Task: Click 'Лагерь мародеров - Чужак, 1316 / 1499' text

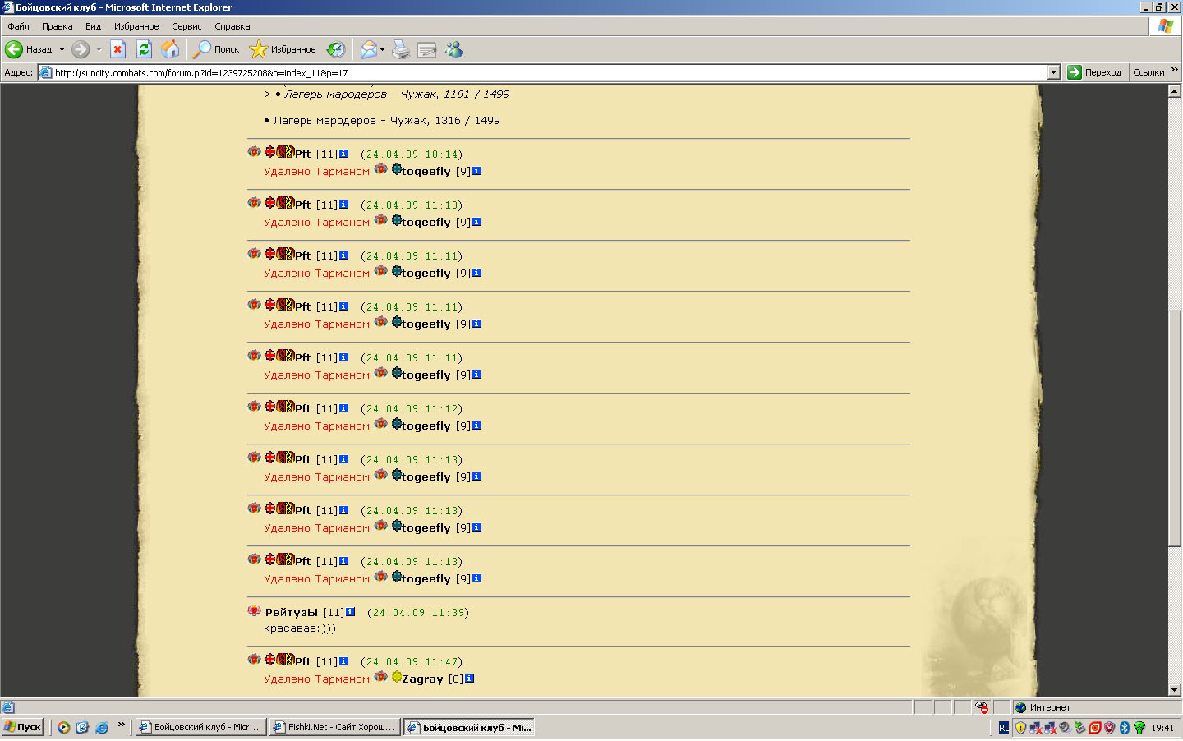Action: coord(387,121)
